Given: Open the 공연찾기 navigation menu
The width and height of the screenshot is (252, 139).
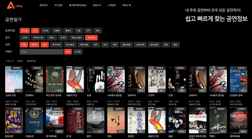Looking at the screenshot, I should point(43,5).
